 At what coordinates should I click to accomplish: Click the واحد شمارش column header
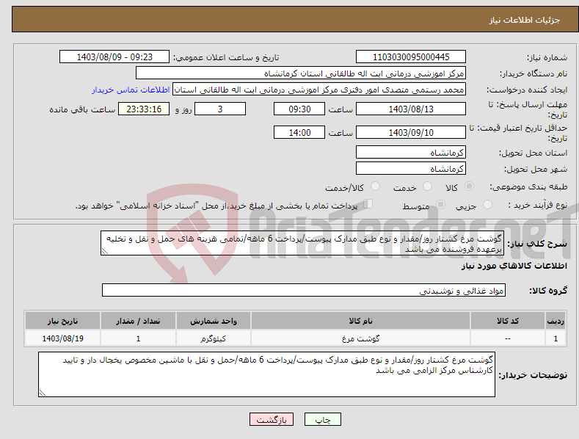pos(214,321)
